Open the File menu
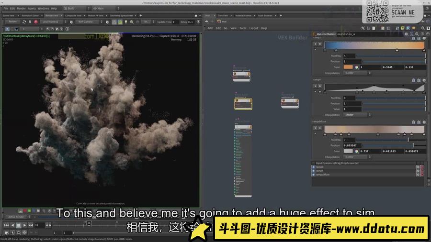431x242 pixels. 5,9
